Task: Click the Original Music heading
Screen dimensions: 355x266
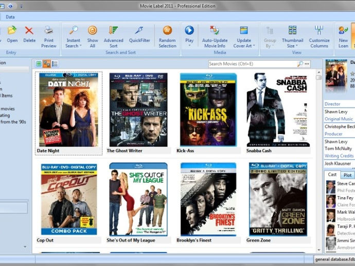Action: tap(339, 119)
